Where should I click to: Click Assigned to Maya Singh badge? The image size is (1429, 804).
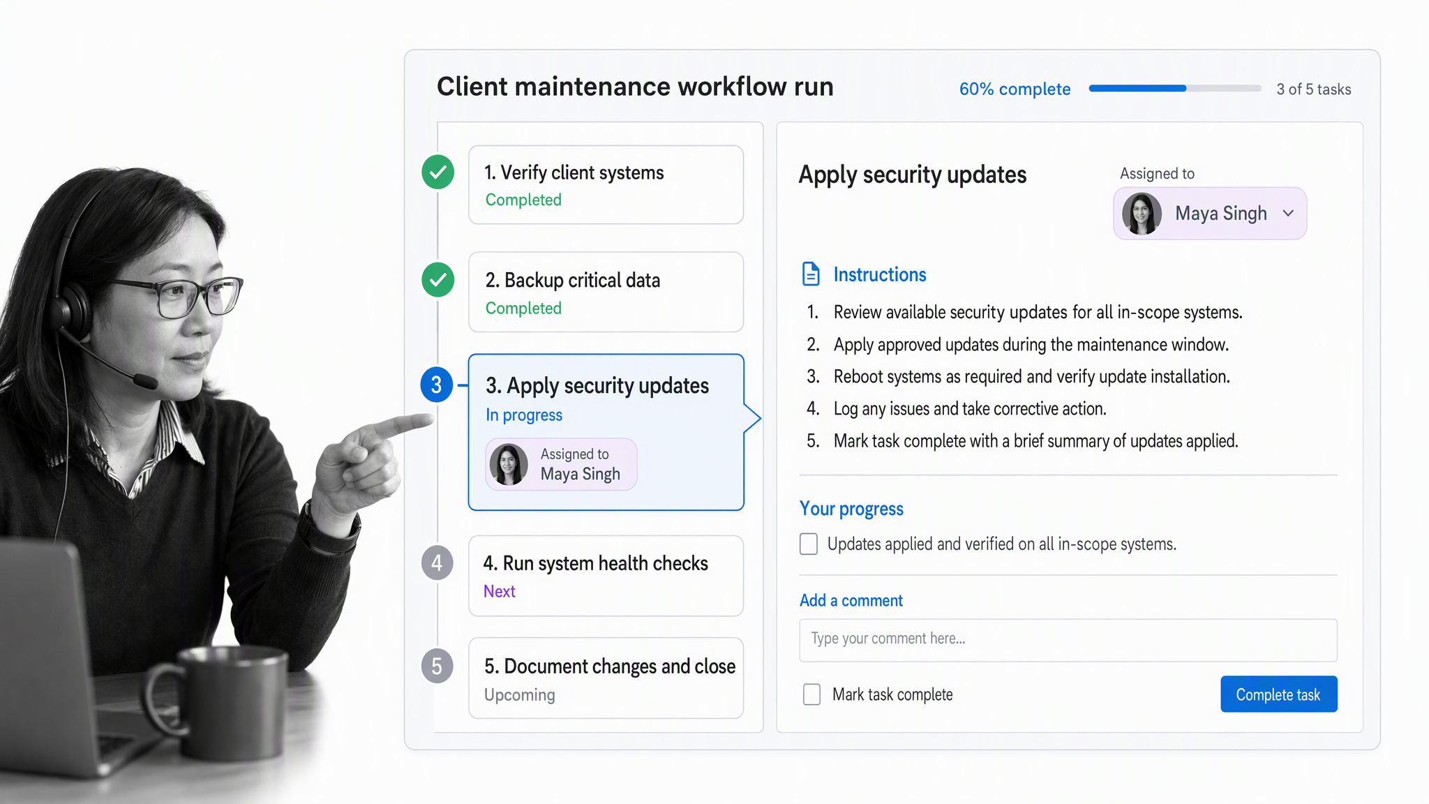click(561, 465)
